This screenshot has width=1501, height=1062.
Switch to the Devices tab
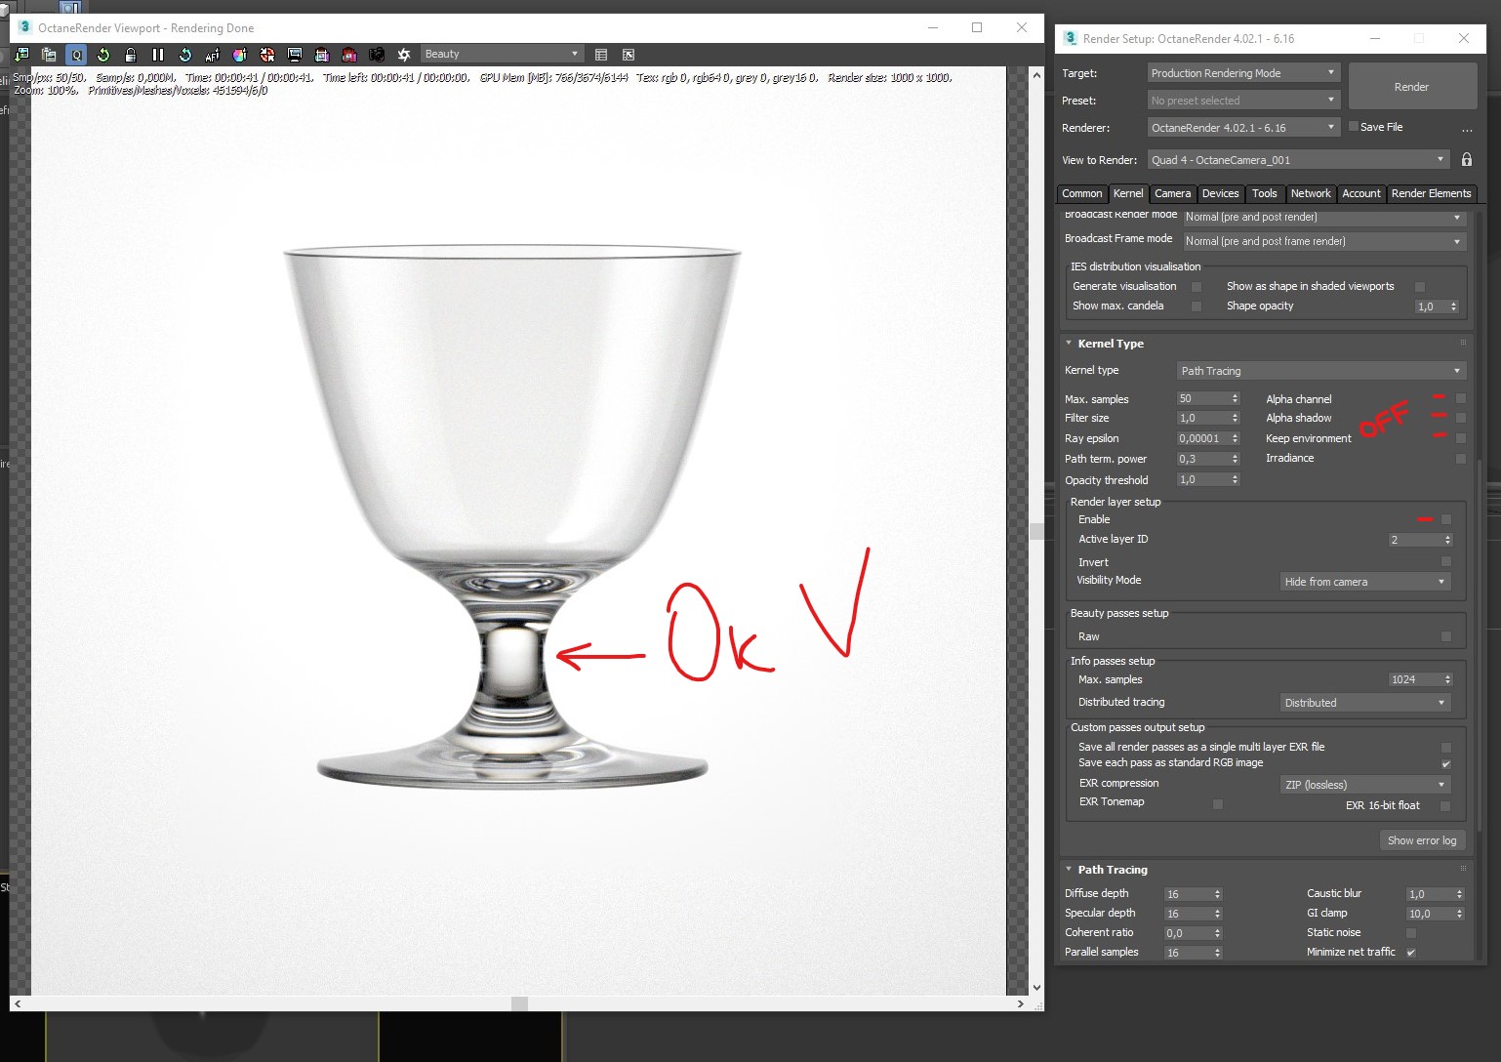click(x=1221, y=193)
